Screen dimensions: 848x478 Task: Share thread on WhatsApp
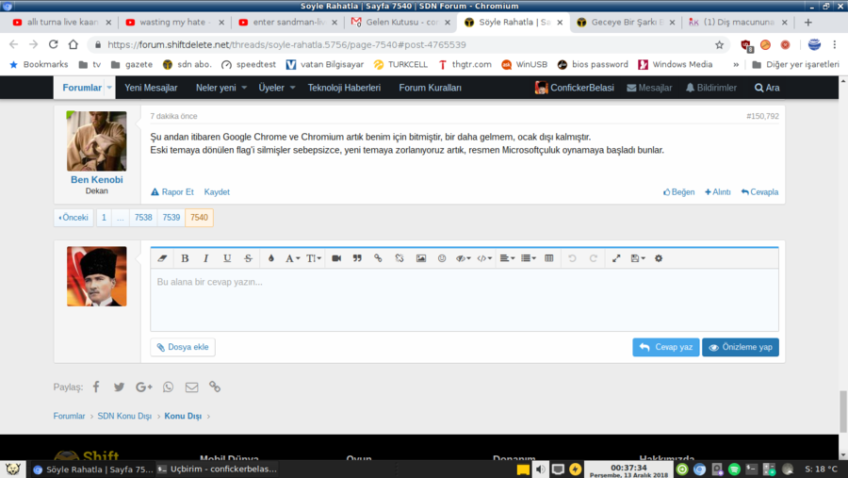[169, 387]
